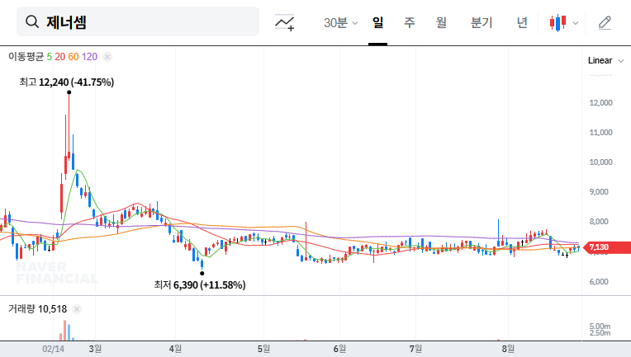Switch to the 년 yearly tab
Viewport: 631px width, 357px height.
tap(521, 23)
